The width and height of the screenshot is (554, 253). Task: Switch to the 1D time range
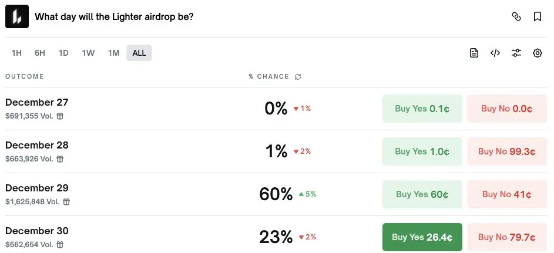63,53
